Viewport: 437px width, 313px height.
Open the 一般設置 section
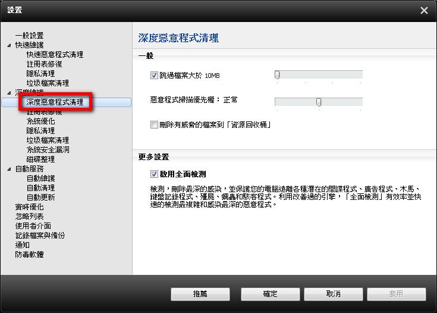[29, 36]
